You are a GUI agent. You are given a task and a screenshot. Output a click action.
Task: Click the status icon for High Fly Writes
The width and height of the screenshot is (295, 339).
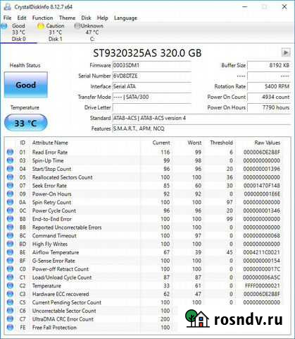point(10,244)
